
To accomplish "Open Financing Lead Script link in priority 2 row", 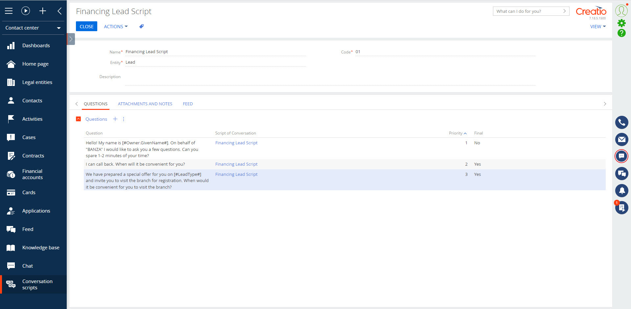I will [x=236, y=164].
